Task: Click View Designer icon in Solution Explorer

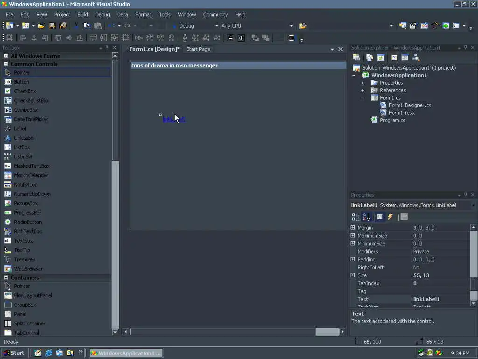Action: click(x=405, y=57)
